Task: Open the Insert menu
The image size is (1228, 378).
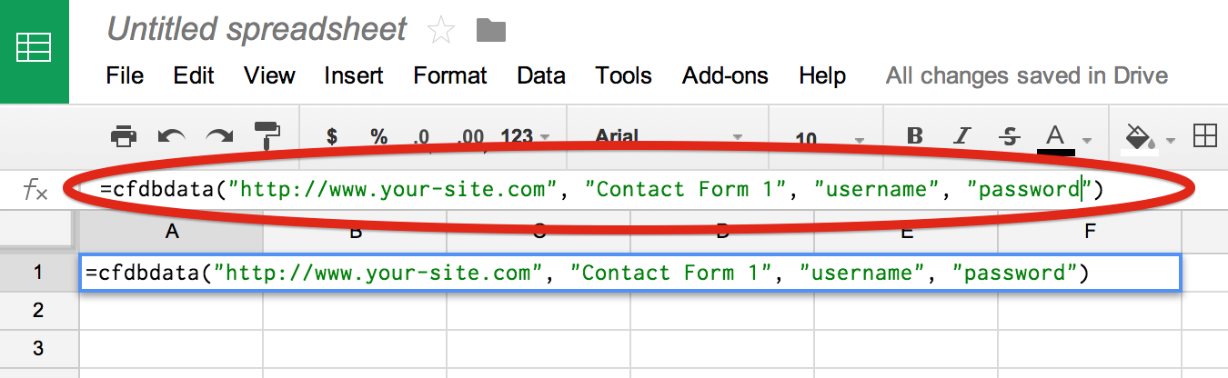Action: tap(354, 75)
